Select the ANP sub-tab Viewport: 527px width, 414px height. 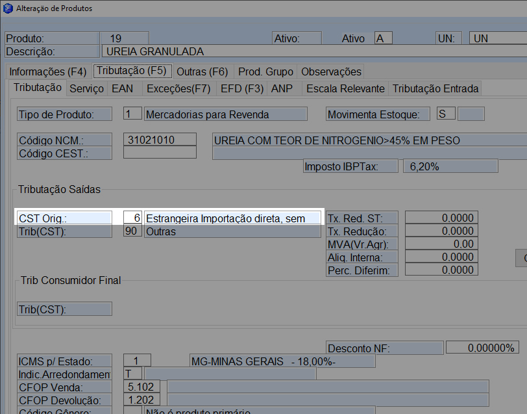pyautogui.click(x=282, y=88)
